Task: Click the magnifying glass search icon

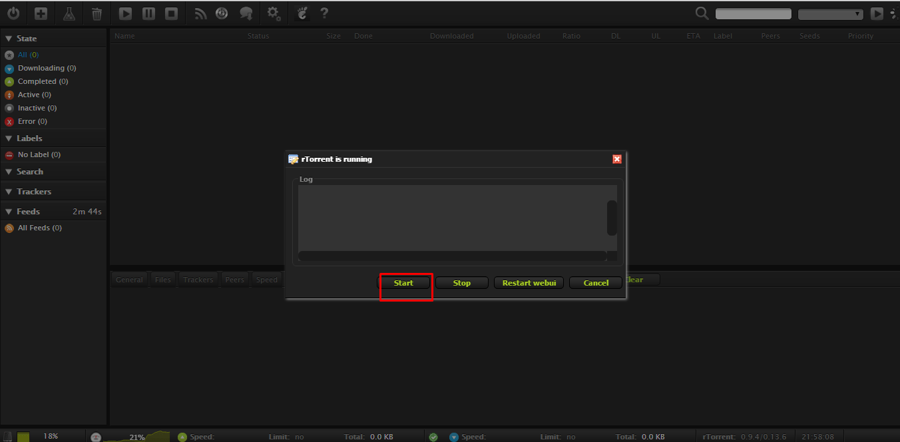Action: (x=702, y=13)
